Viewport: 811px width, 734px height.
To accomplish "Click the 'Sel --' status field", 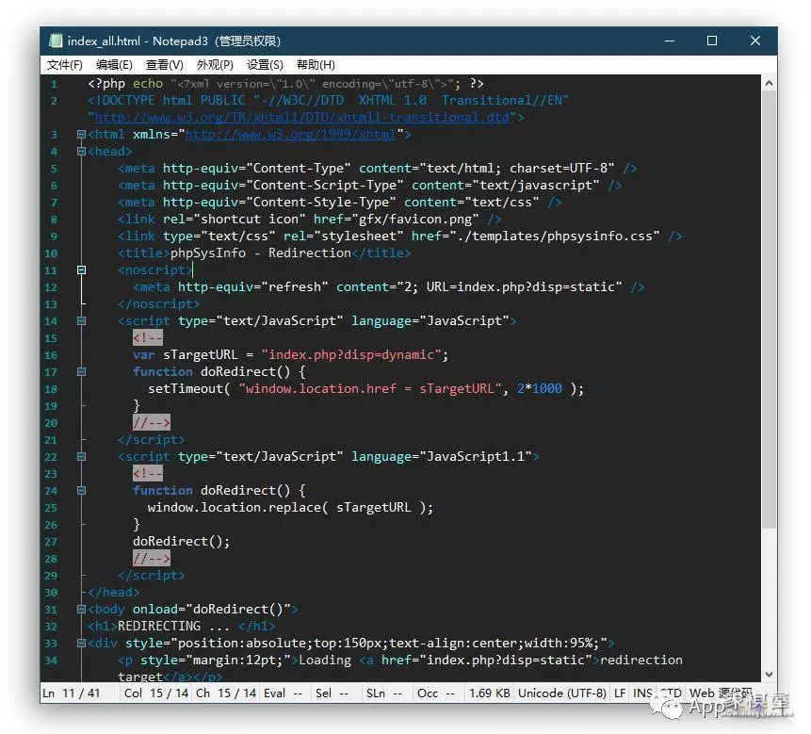I will [x=333, y=693].
